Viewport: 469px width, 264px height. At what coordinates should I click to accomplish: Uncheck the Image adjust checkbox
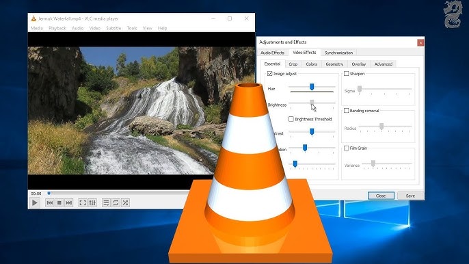(270, 74)
